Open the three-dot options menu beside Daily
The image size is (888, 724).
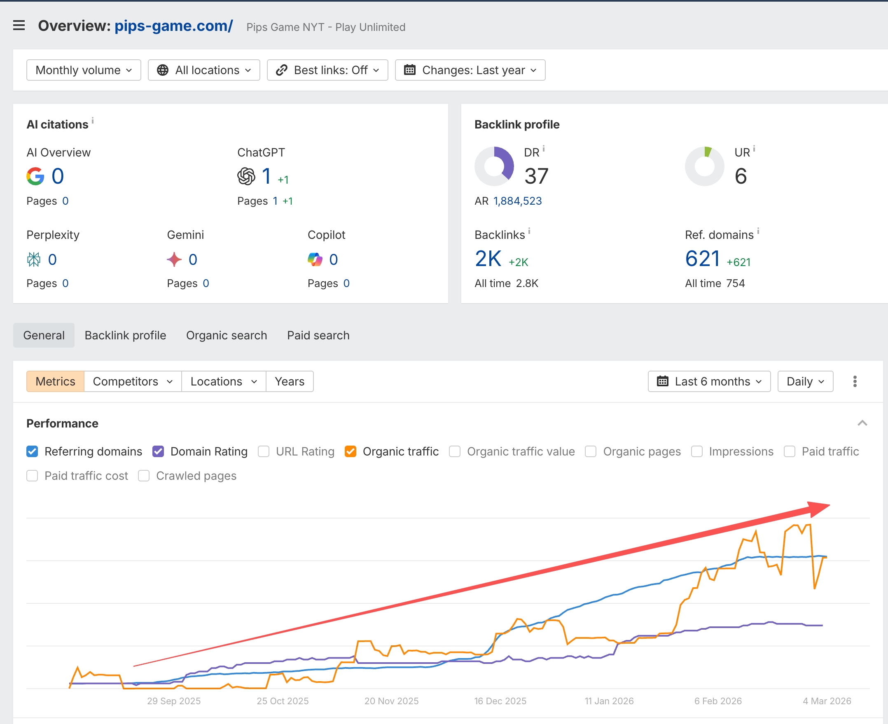coord(855,381)
